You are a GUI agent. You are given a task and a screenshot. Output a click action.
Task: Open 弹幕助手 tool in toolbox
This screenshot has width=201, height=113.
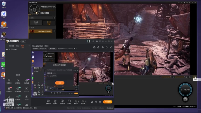pyautogui.click(x=9, y=81)
